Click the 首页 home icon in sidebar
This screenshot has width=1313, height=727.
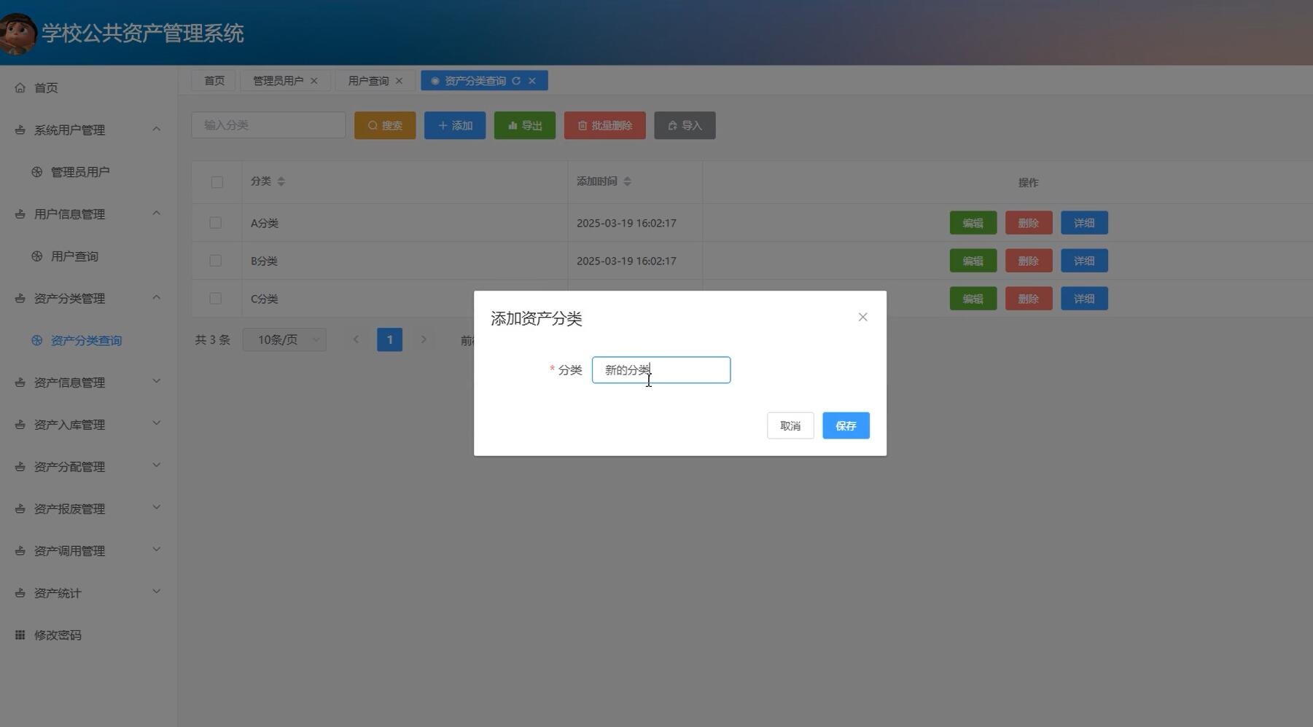(20, 87)
